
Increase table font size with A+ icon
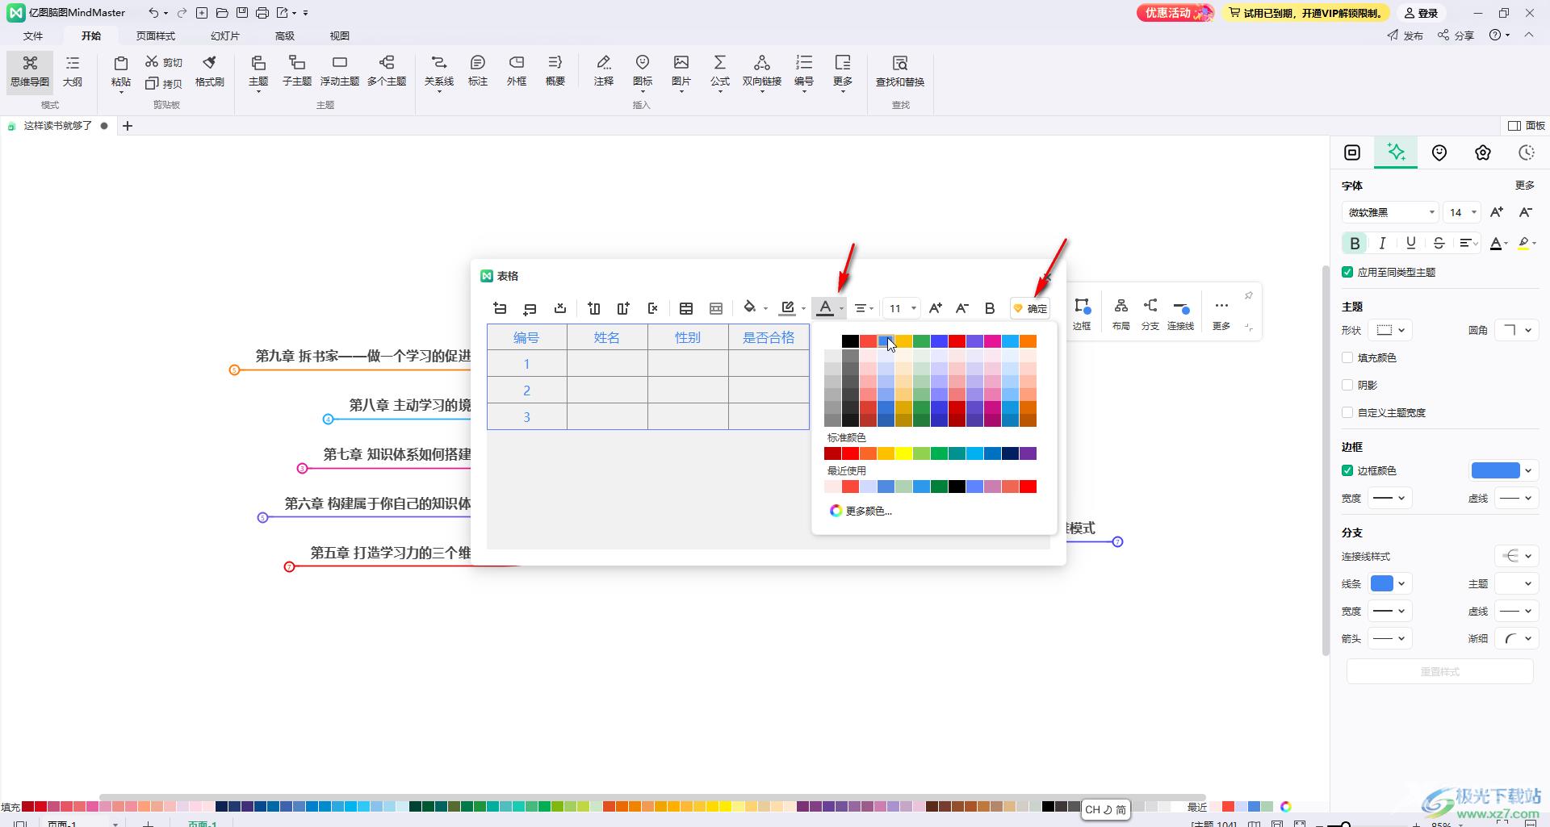click(935, 308)
